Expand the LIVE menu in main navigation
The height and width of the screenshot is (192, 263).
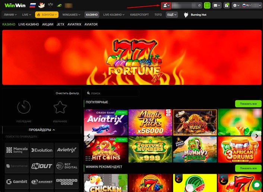click(x=26, y=15)
